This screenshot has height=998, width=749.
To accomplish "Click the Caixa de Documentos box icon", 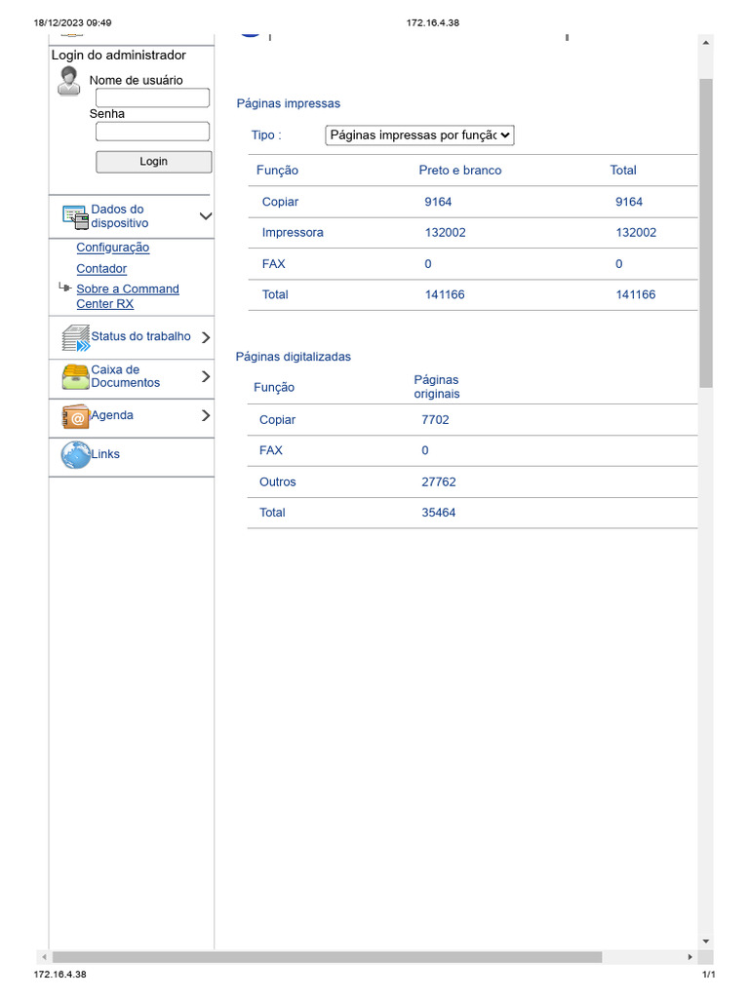I will click(76, 377).
